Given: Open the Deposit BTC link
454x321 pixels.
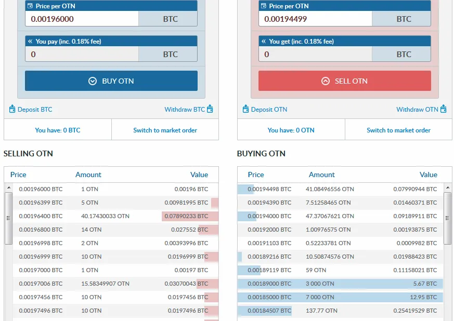Looking at the screenshot, I should click(x=35, y=109).
